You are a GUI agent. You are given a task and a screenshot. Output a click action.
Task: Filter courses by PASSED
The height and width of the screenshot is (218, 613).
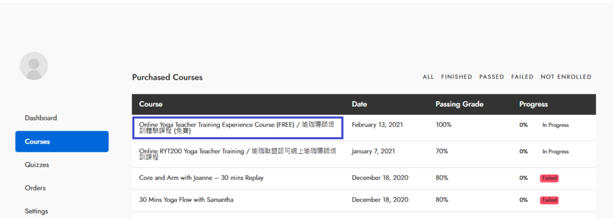(491, 77)
